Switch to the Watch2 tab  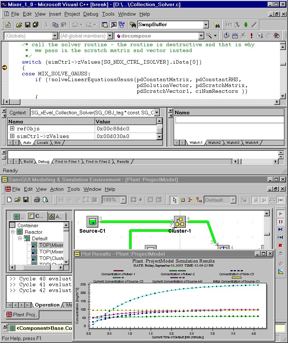(214, 143)
